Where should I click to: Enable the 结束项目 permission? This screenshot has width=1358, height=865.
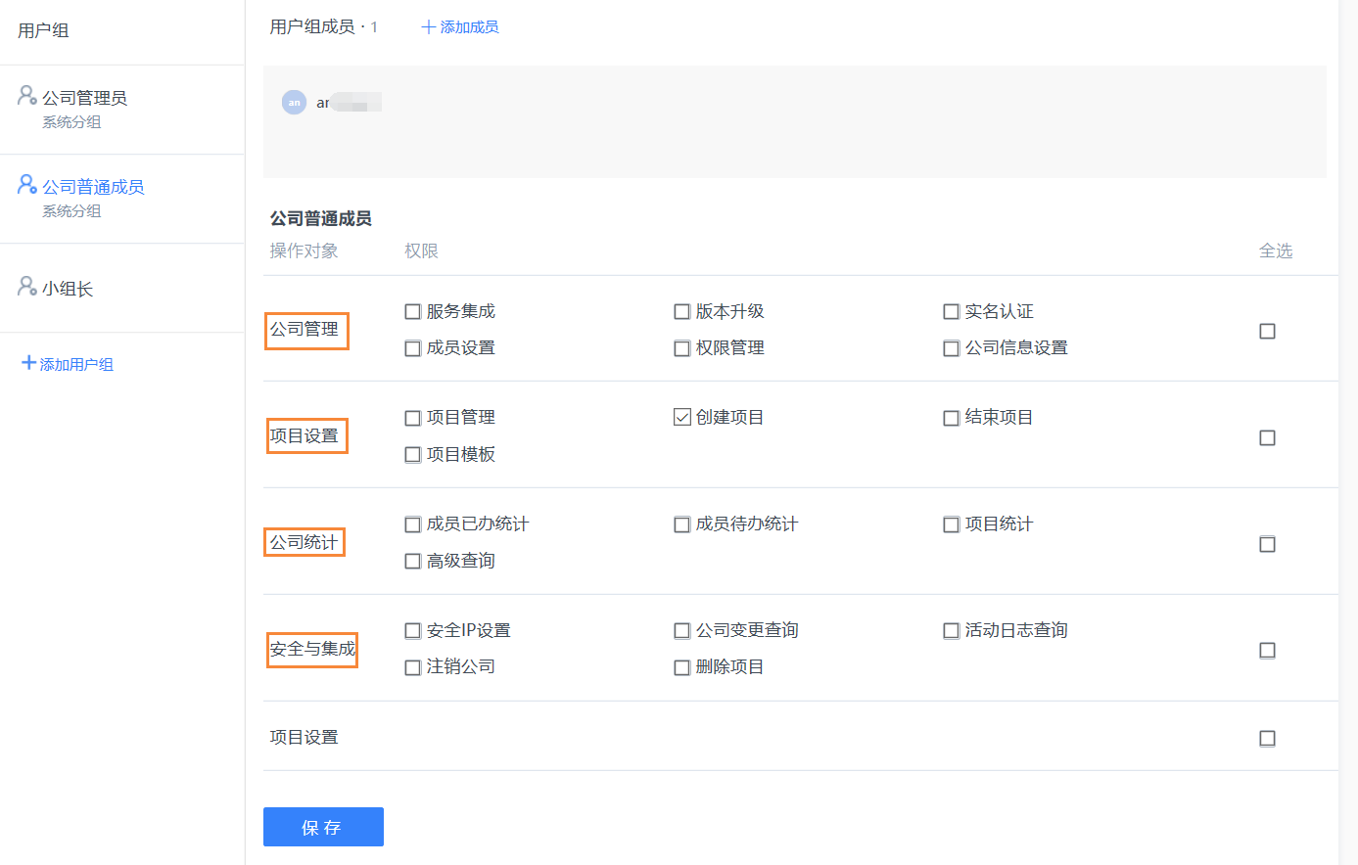coord(951,418)
